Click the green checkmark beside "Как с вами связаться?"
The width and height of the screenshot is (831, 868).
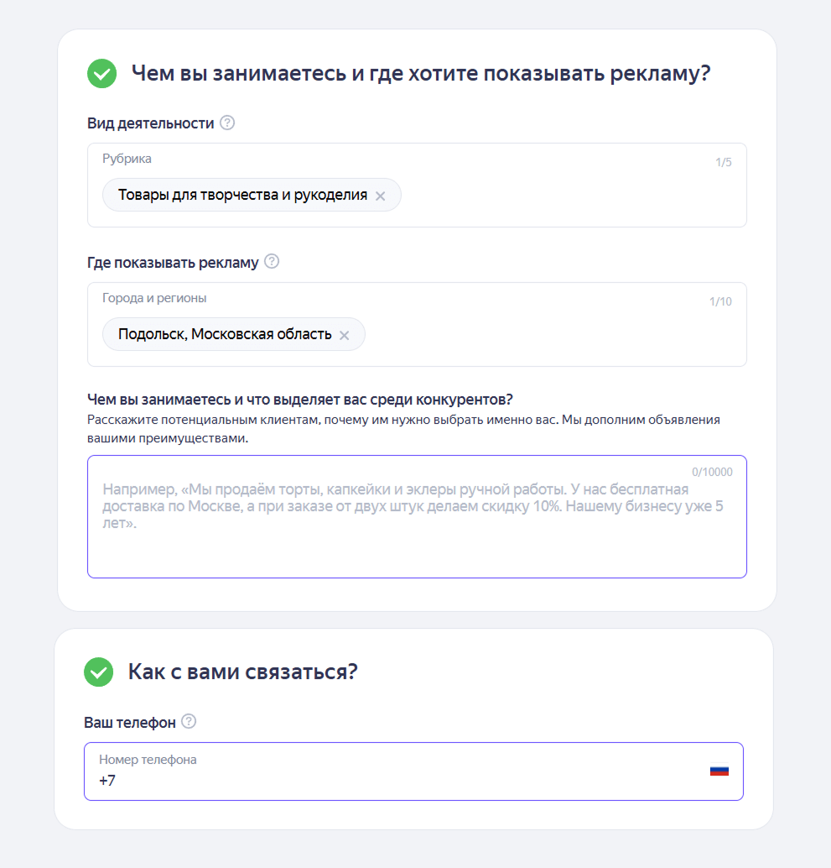99,672
